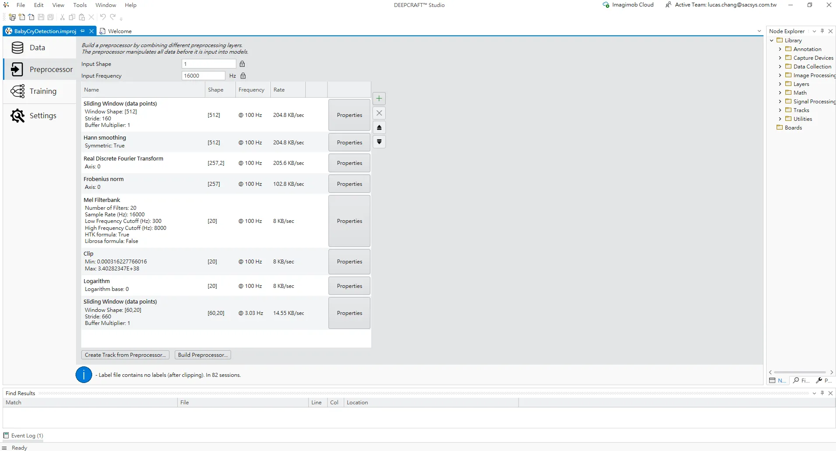Image resolution: width=836 pixels, height=451 pixels.
Task: Pin the BabyCryDetection.improj tab
Action: coord(83,31)
